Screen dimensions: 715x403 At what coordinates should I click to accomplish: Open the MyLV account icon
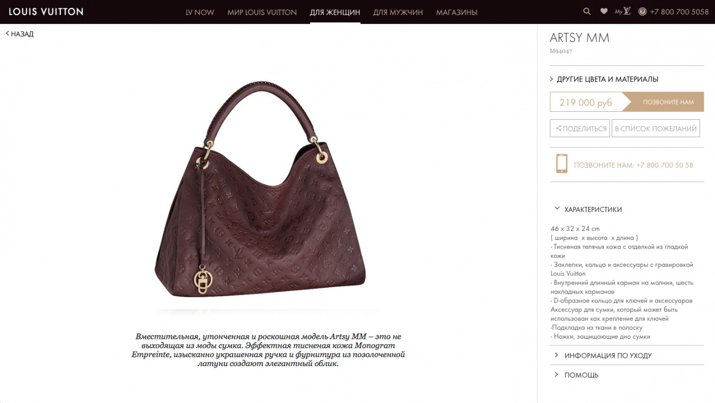click(x=623, y=11)
